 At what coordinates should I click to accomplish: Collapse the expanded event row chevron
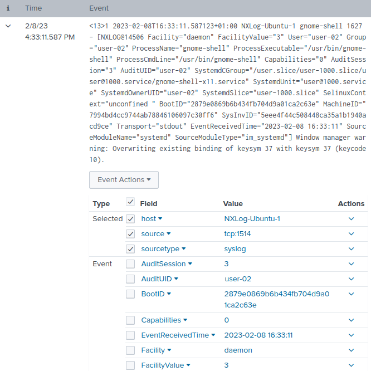point(8,26)
